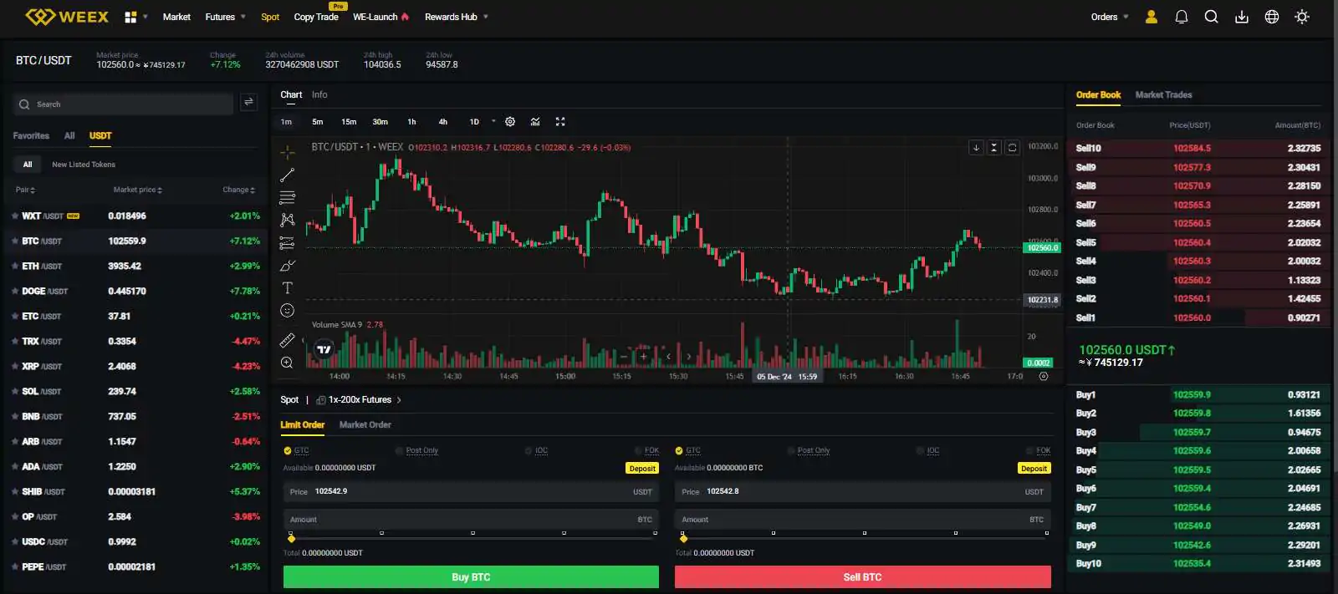Open Copy Trade in top navigation
Screen dimensions: 1338x594
pyautogui.click(x=316, y=17)
